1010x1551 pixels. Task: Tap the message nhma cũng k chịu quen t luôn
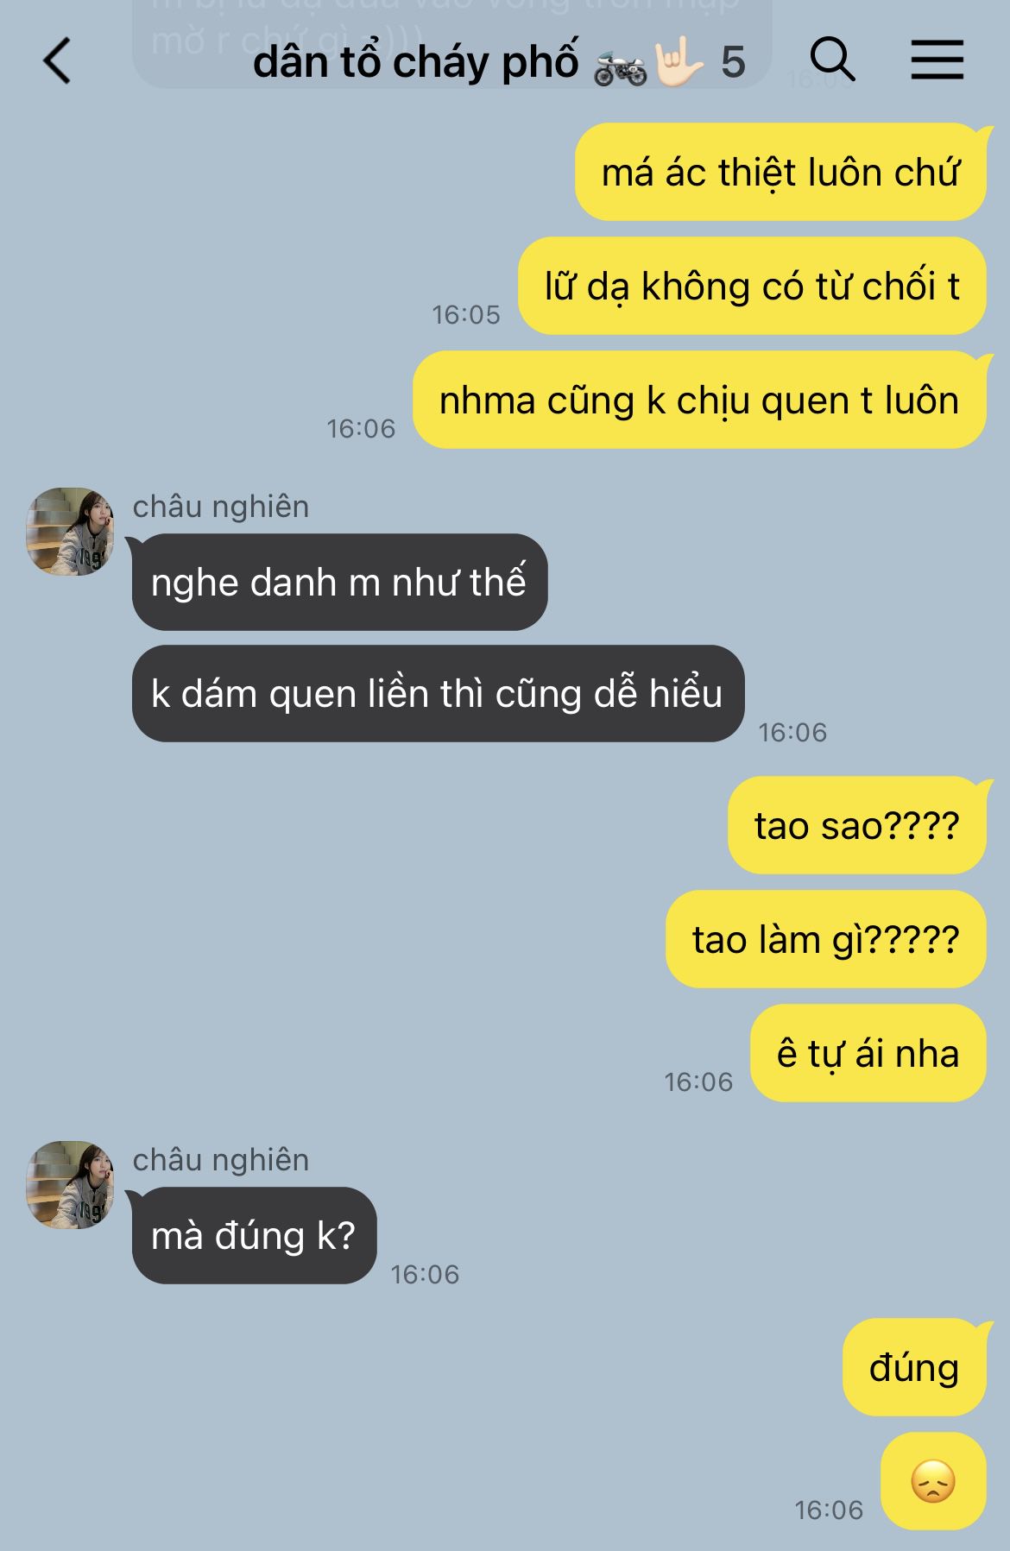699,400
